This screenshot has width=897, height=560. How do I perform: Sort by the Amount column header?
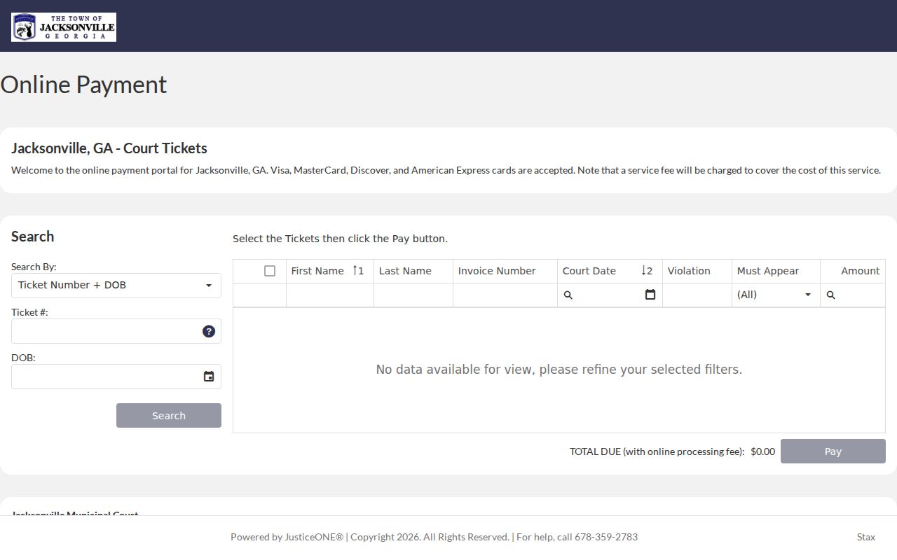coord(853,271)
